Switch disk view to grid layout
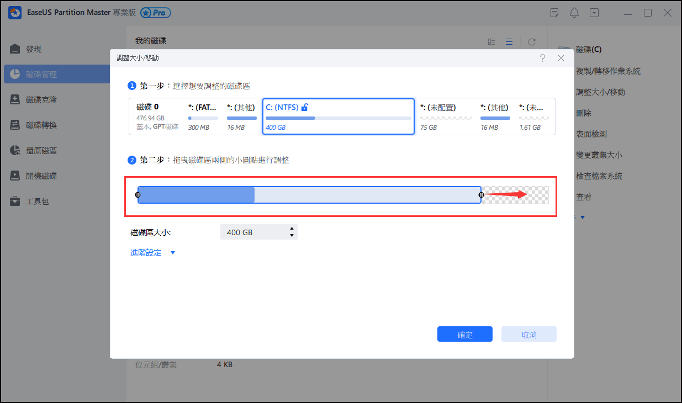 [491, 41]
